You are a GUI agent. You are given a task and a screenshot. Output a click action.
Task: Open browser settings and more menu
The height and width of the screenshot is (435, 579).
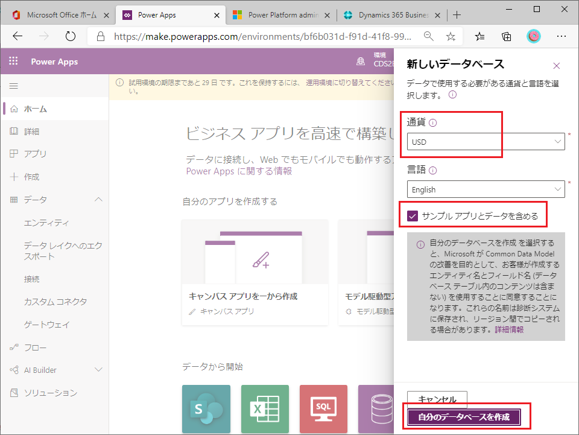562,36
